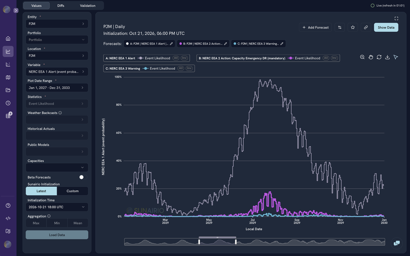Open the chat support bubble
Viewport: 410px width, 256px height.
tap(397, 243)
